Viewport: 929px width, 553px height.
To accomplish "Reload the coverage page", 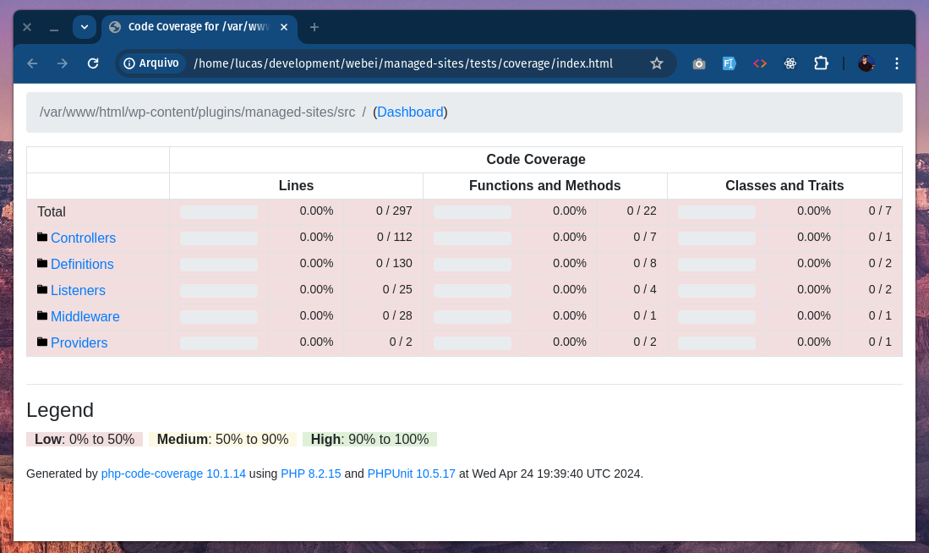I will (x=93, y=63).
